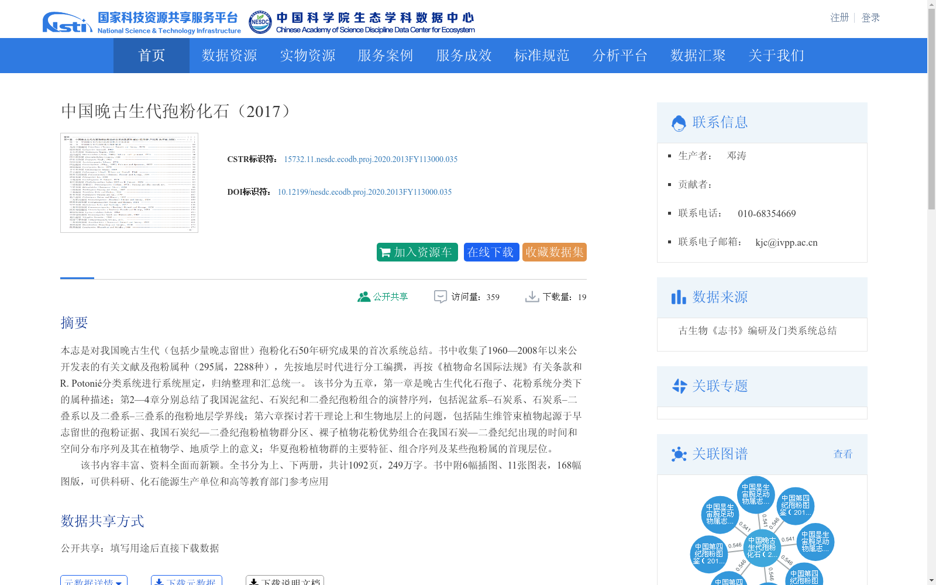Open the dataset preview thumbnail
Image resolution: width=936 pixels, height=585 pixels.
click(x=129, y=183)
